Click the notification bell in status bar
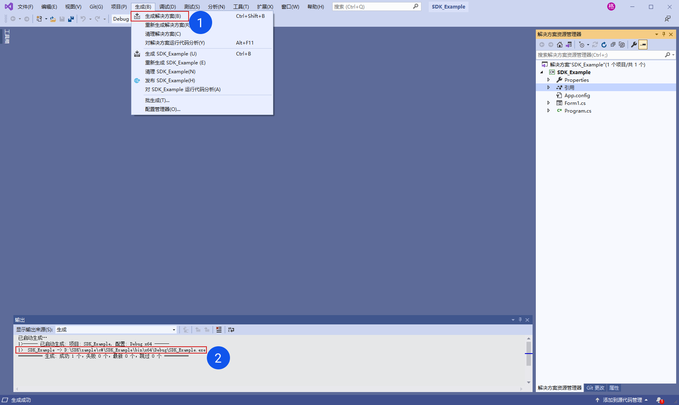Image resolution: width=679 pixels, height=405 pixels. (659, 400)
